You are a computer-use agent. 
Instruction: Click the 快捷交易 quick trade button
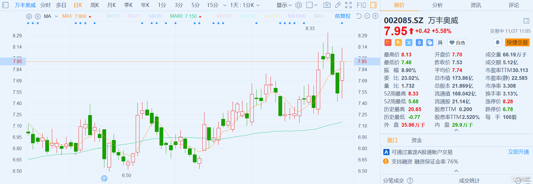tap(517, 43)
